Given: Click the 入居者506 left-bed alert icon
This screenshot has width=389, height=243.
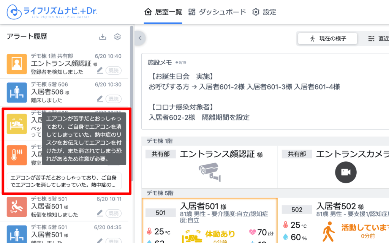Looking at the screenshot, I should pyautogui.click(x=17, y=93).
